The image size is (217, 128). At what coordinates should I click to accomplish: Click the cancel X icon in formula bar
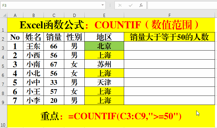point(120,5)
